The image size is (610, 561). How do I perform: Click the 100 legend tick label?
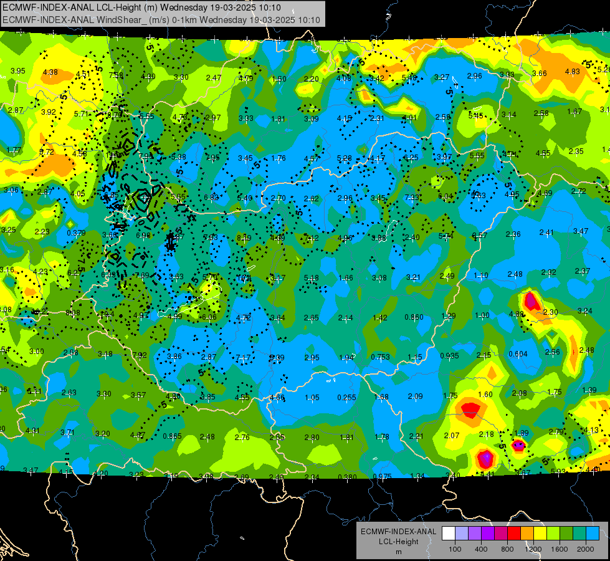tap(455, 549)
